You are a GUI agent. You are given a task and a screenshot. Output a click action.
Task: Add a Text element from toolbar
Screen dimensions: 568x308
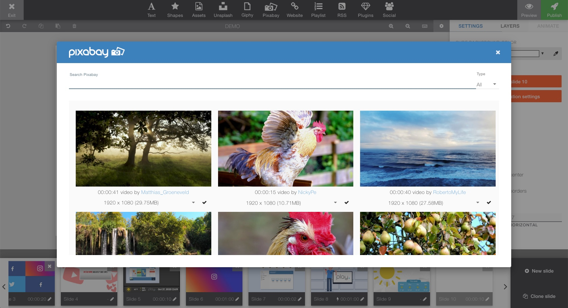tap(151, 10)
